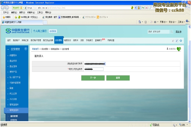Screen dimensions: 191x127
Task: Click the Baidu news search favorites link
Action: coord(69,17)
